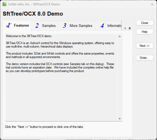Click the number 1 icon on Features tab

point(9,25)
